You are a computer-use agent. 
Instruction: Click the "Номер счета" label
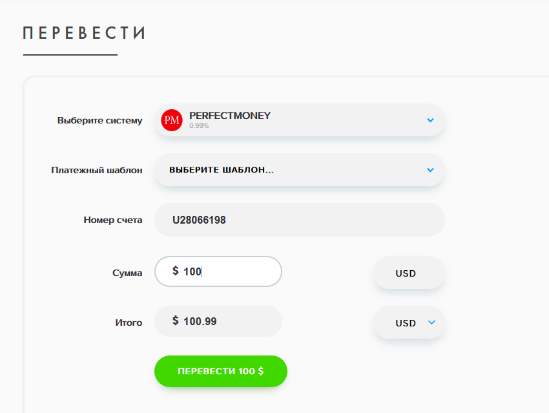tap(112, 220)
